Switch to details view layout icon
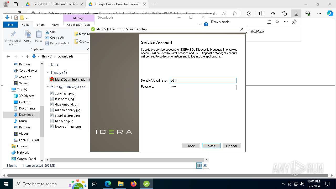The width and height of the screenshot is (336, 189). click(x=199, y=165)
